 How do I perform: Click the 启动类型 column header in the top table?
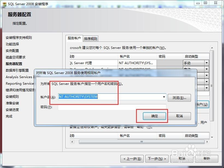coord(196,57)
